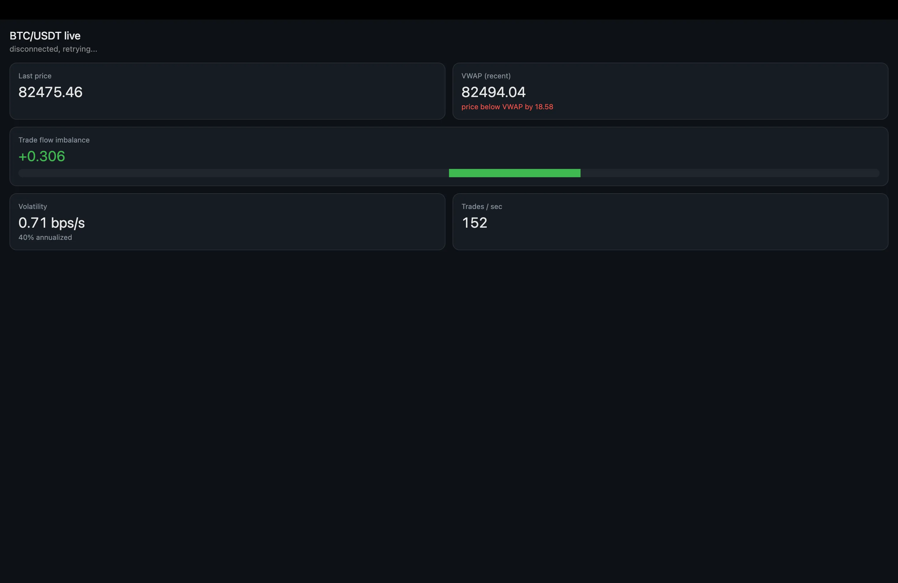Click the trades per second value 152
This screenshot has height=583, width=898.
pyautogui.click(x=475, y=223)
